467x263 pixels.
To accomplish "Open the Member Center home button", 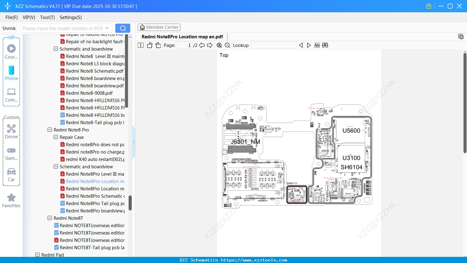I will point(159,27).
